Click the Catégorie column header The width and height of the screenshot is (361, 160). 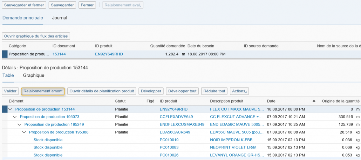click(17, 46)
